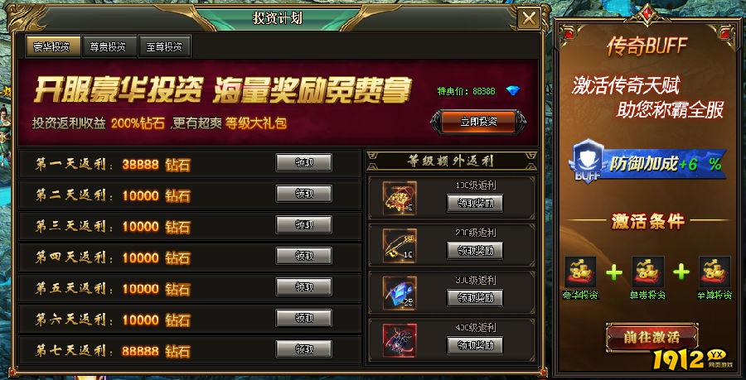Click the blue gem reward icon
Image resolution: width=746 pixels, height=380 pixels.
[400, 293]
